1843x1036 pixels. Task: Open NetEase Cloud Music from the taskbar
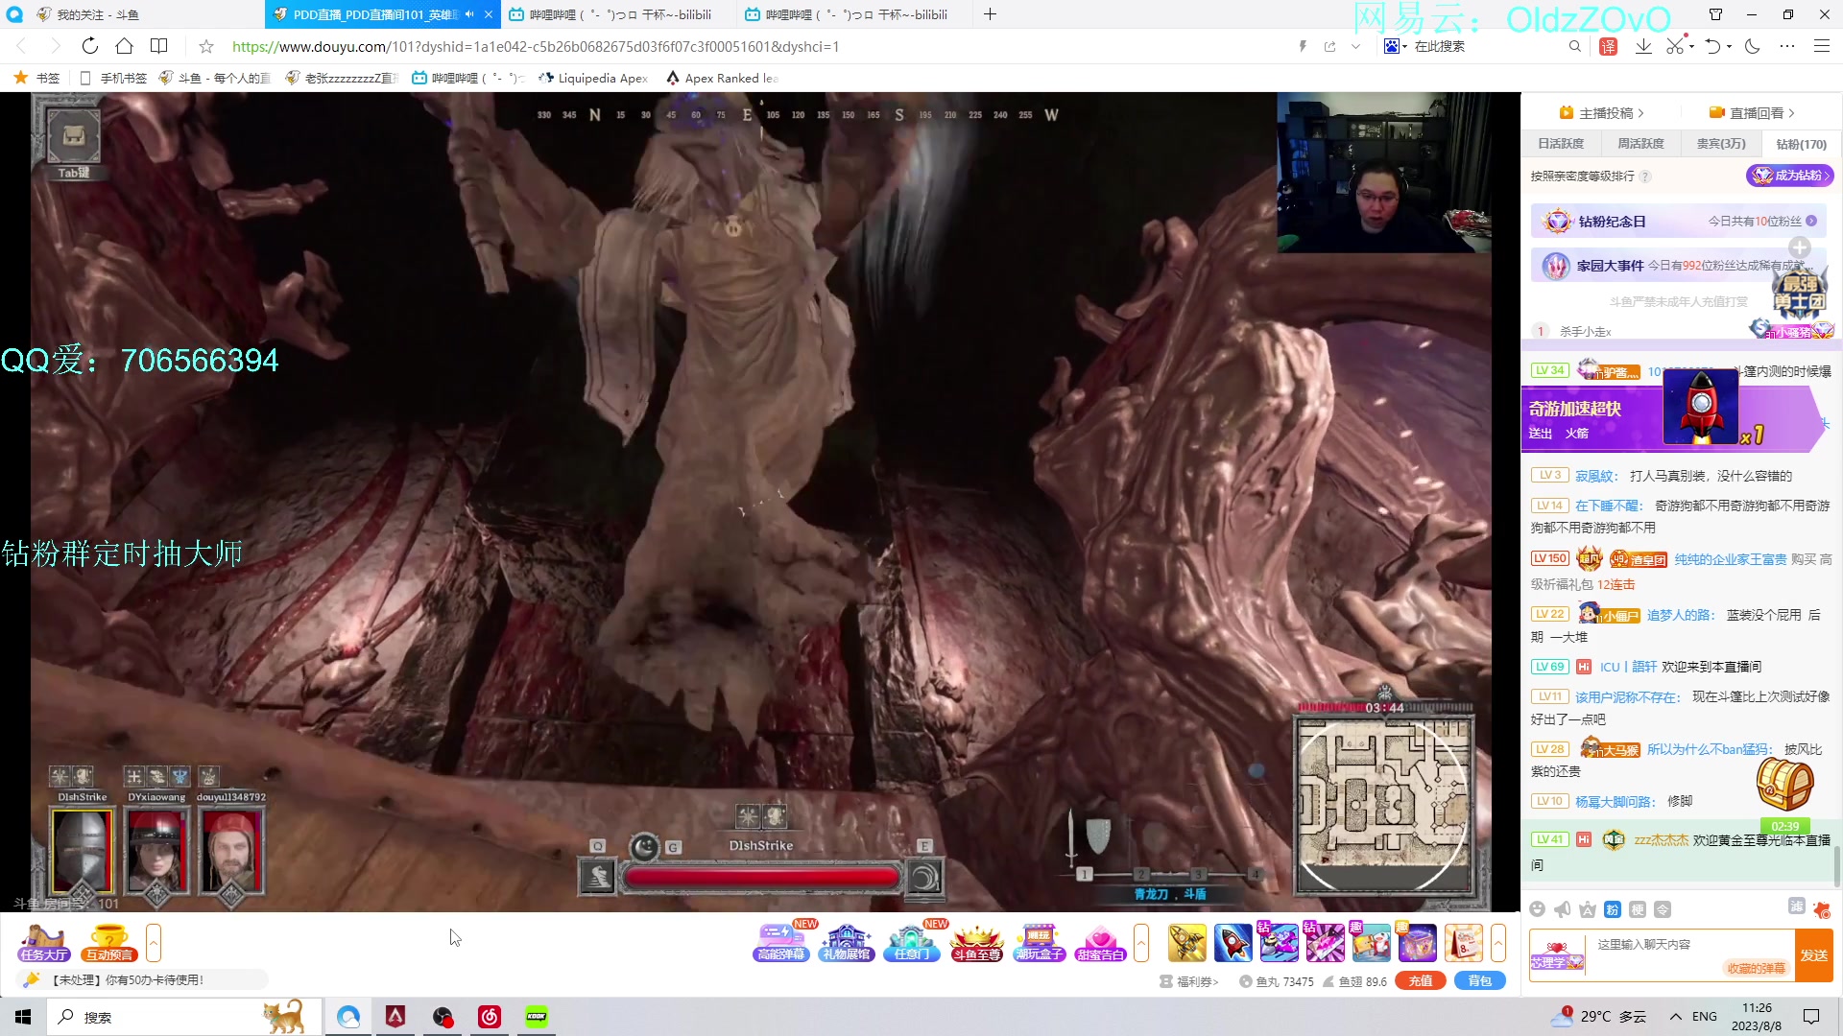(x=490, y=1017)
